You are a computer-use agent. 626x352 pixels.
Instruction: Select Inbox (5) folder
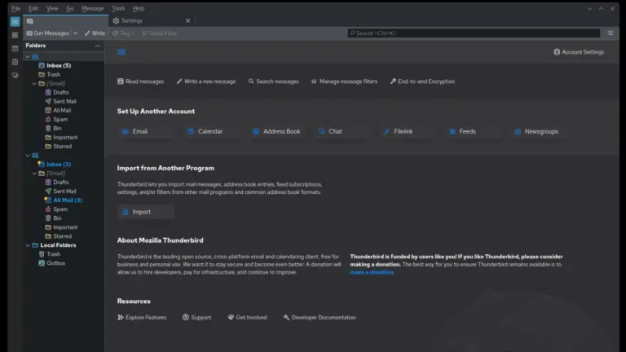(64, 65)
